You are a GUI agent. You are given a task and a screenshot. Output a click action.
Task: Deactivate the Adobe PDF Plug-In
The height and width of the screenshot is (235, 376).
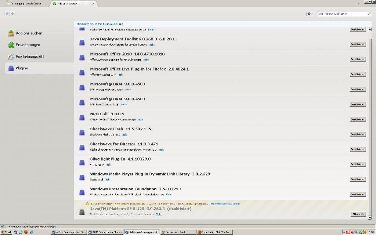pyautogui.click(x=358, y=29)
